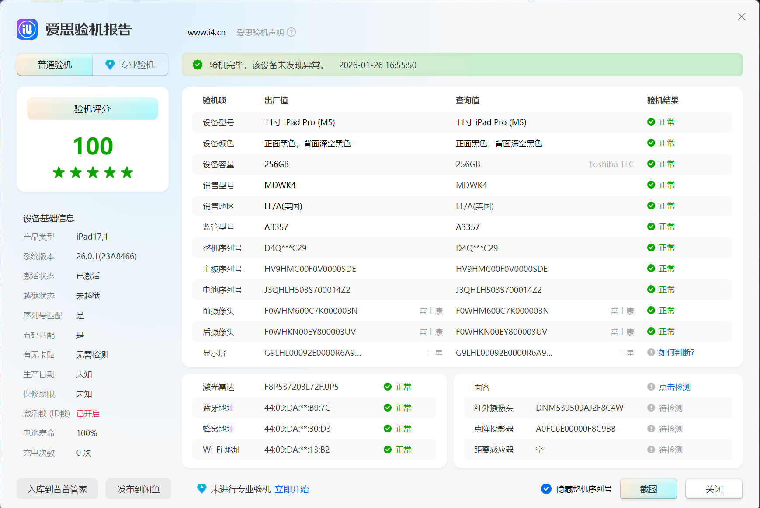Close the report window with the X
The width and height of the screenshot is (760, 508).
pyautogui.click(x=742, y=17)
